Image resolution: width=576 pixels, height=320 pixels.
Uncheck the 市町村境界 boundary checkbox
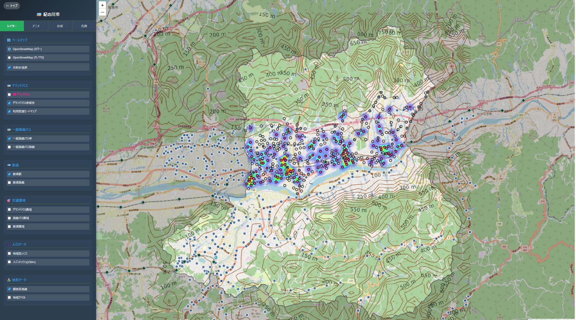click(9, 68)
